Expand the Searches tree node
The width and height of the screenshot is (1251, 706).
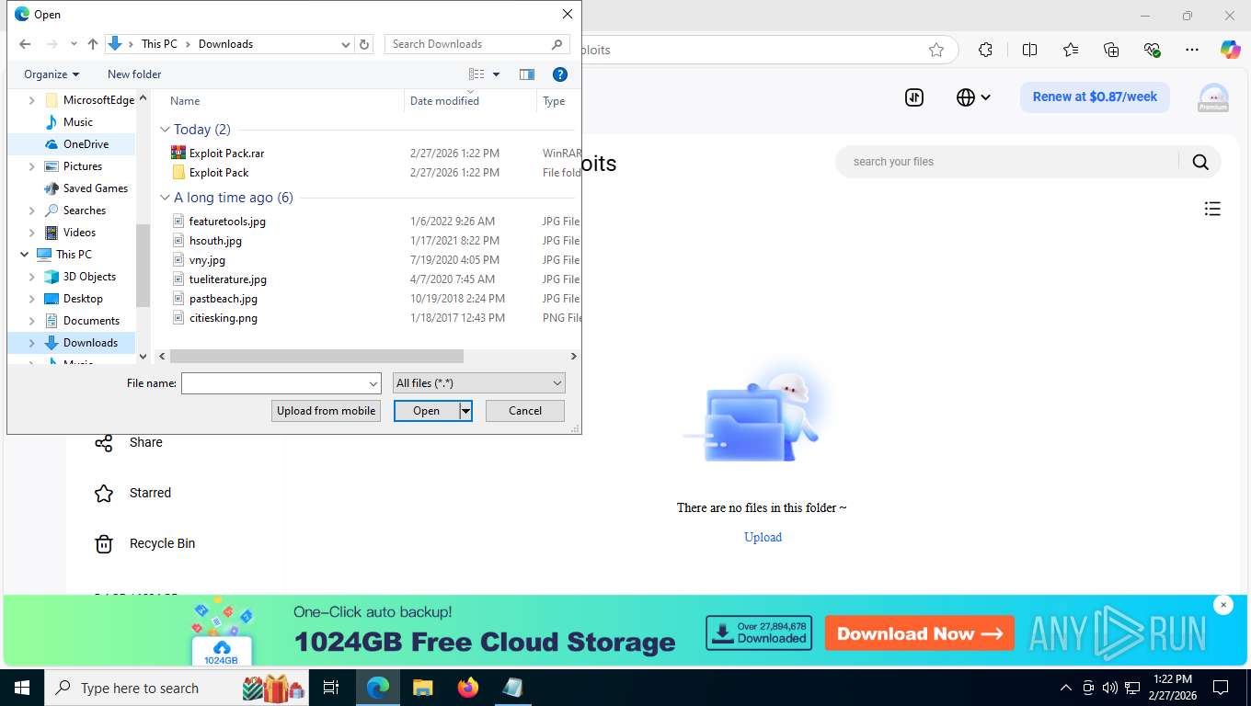coord(32,211)
